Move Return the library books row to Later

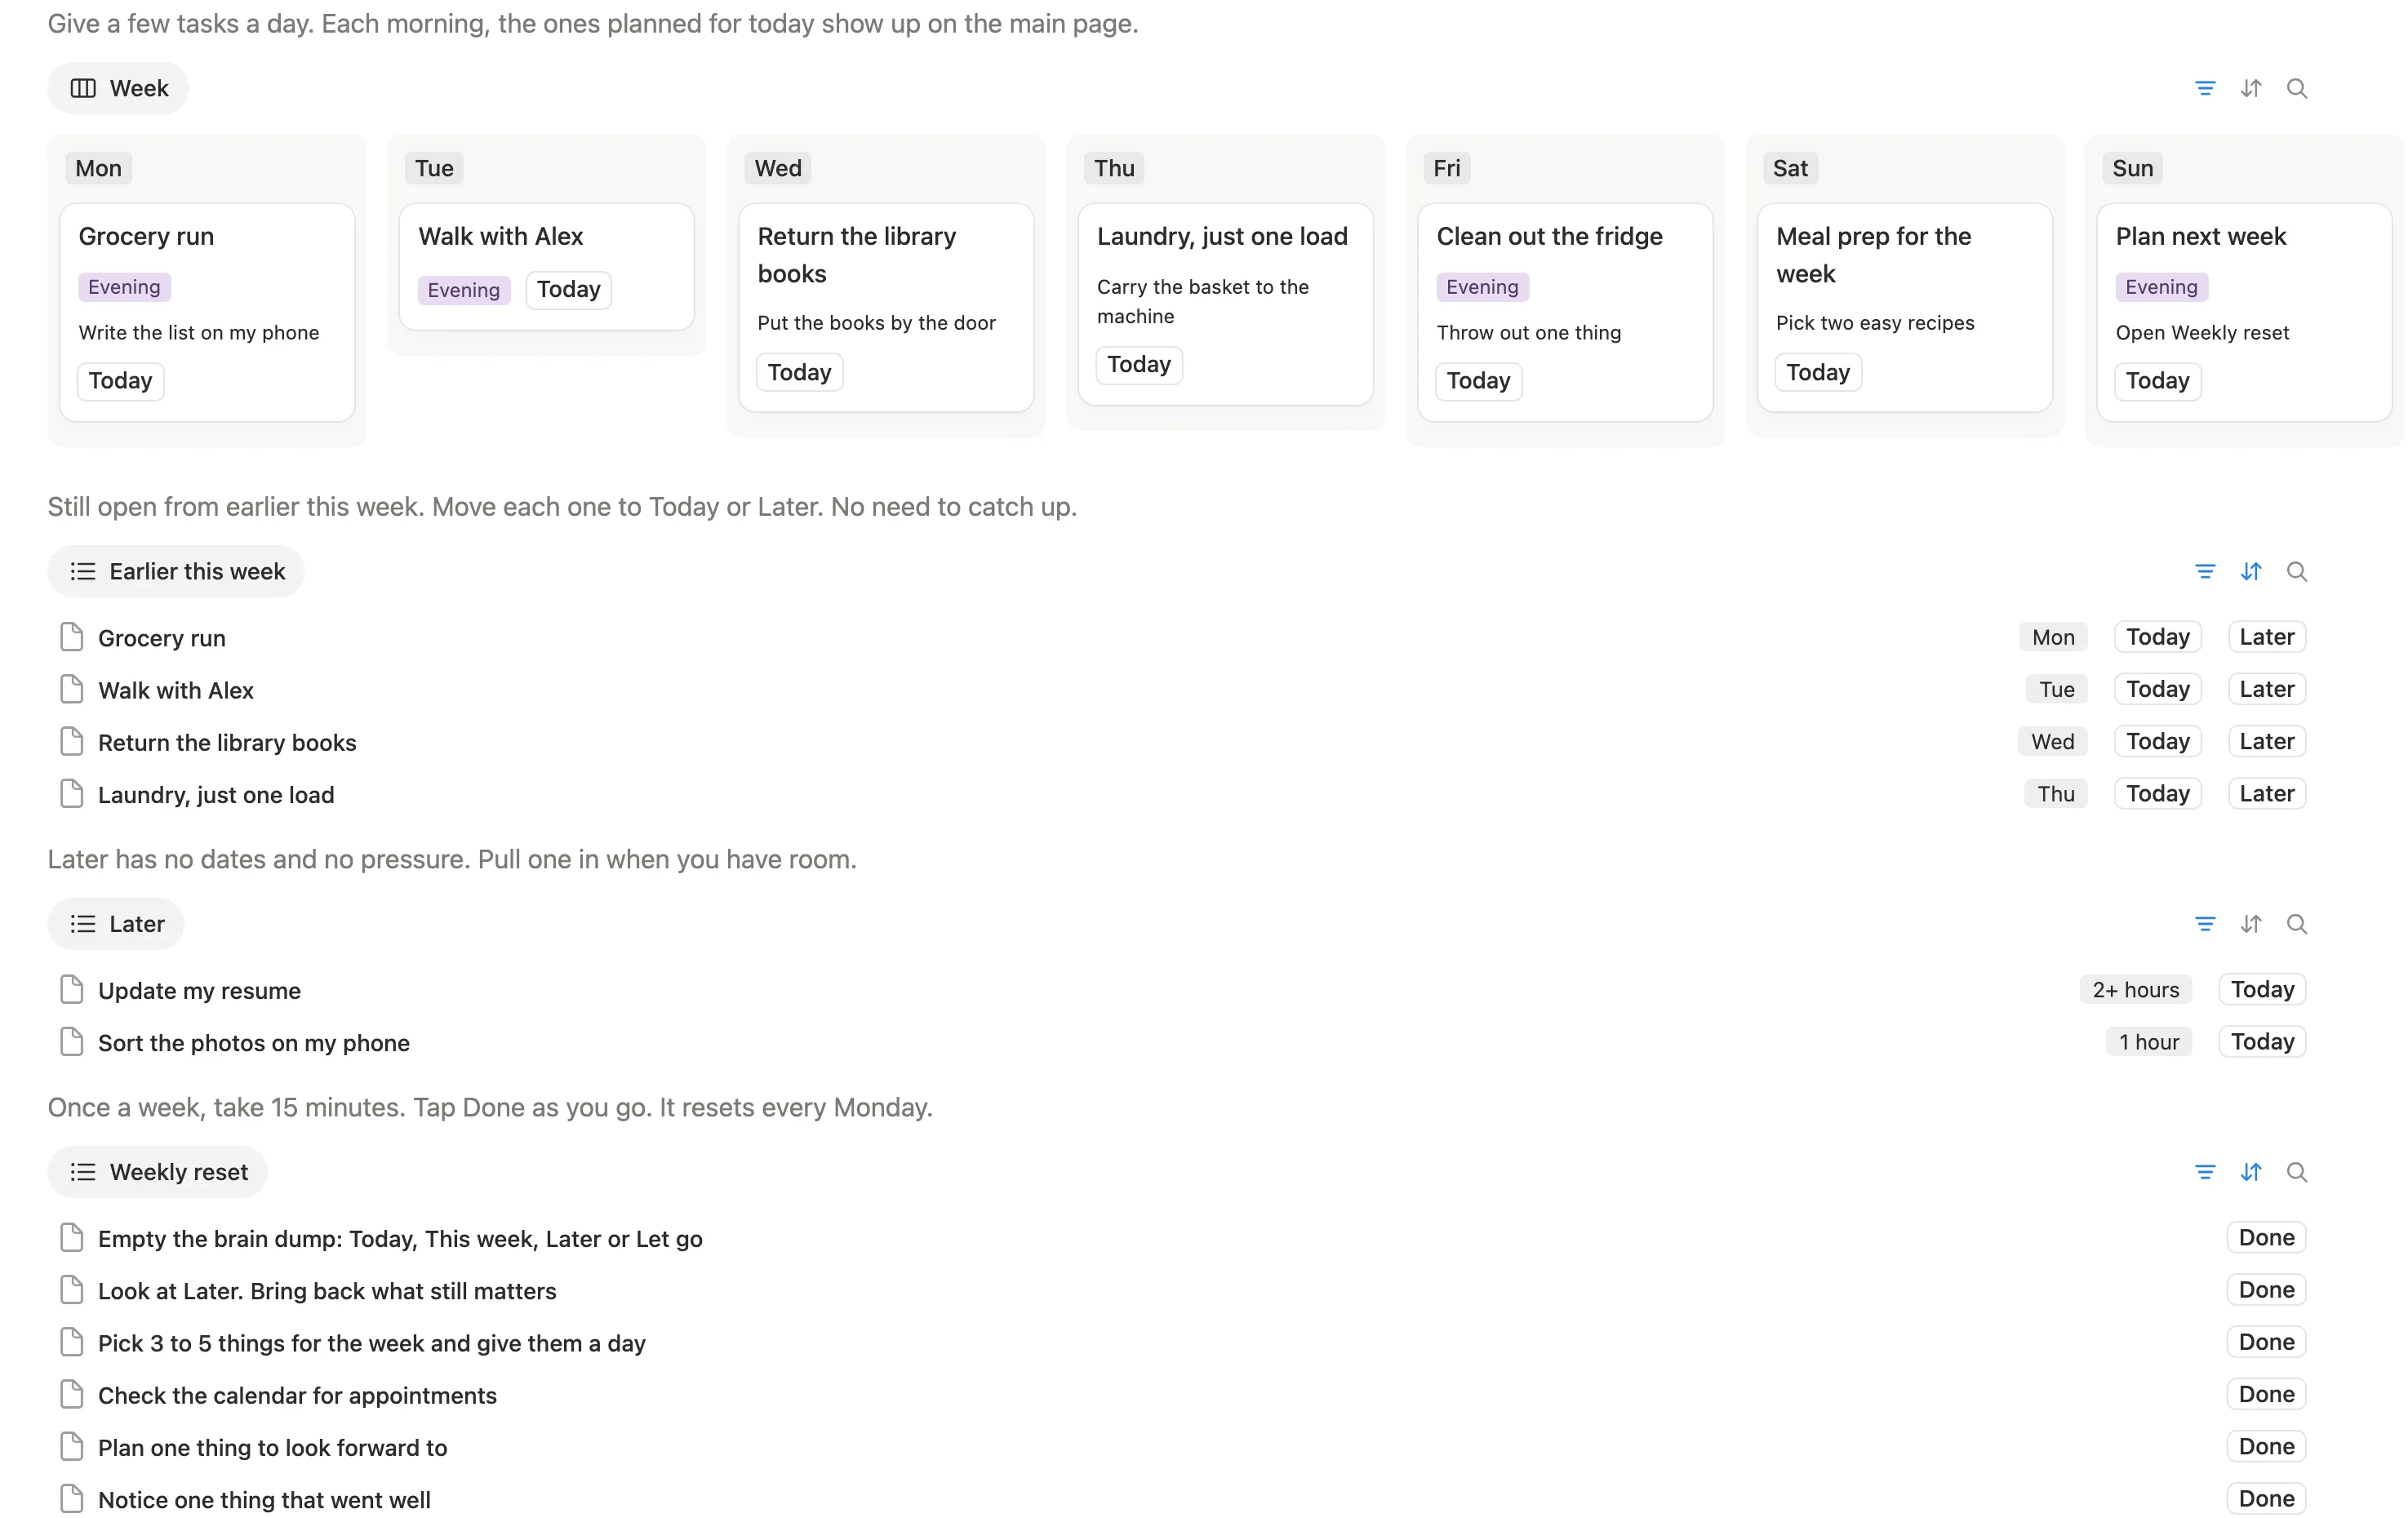2266,741
